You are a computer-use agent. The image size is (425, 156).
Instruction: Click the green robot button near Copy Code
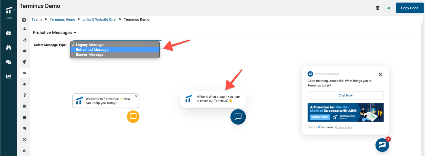pos(389,8)
